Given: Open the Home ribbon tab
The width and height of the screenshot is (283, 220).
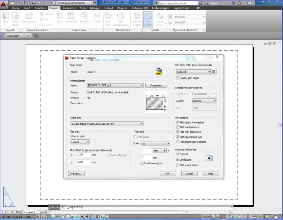Looking at the screenshot, I should [15, 8].
